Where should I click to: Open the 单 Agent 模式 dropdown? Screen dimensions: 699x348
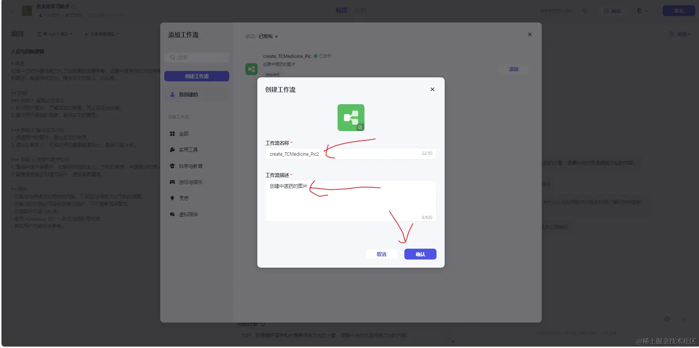(x=55, y=34)
